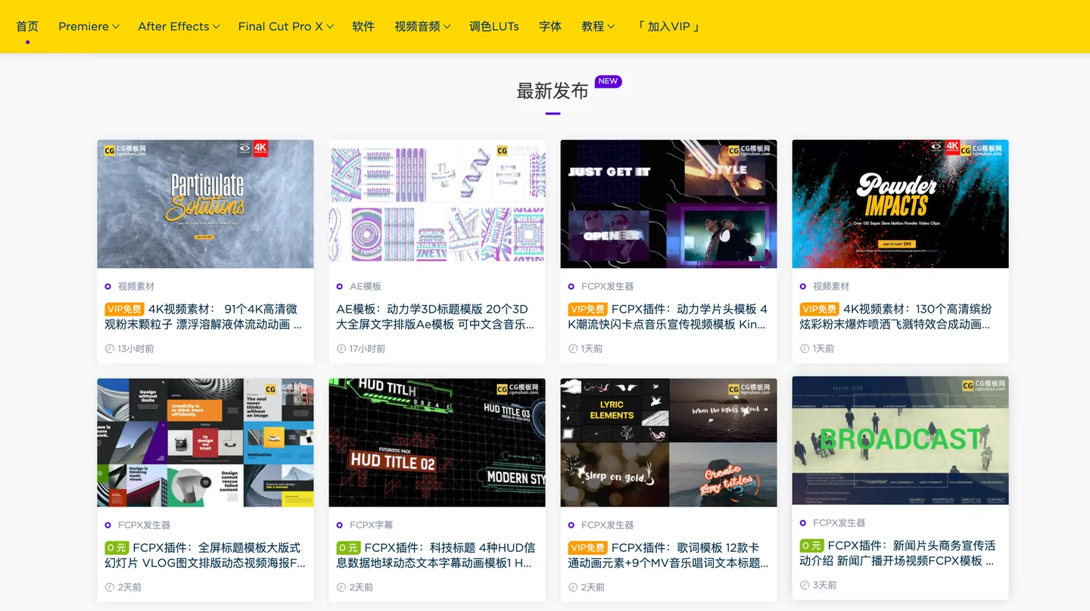Expand the 视频音频 dropdown menu
Image resolution: width=1090 pixels, height=611 pixels.
point(422,26)
